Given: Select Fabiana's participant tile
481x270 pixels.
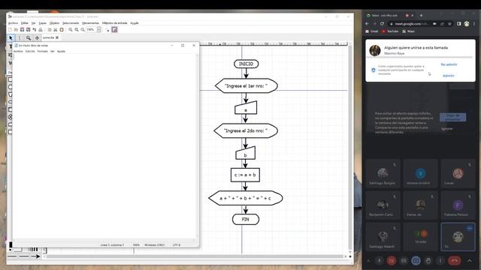Looking at the screenshot, I should coord(458,205).
